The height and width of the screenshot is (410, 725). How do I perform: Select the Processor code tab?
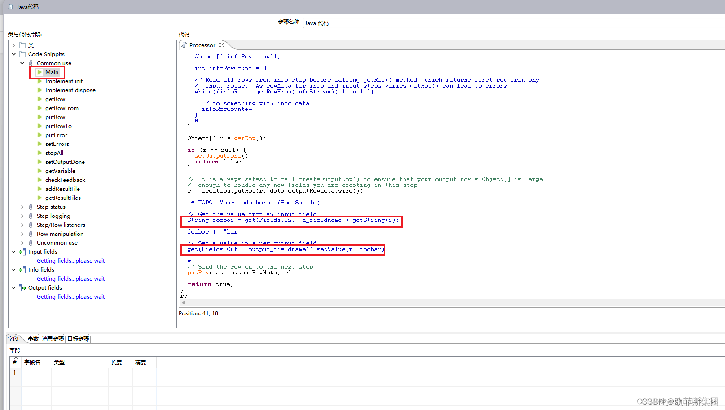202,45
